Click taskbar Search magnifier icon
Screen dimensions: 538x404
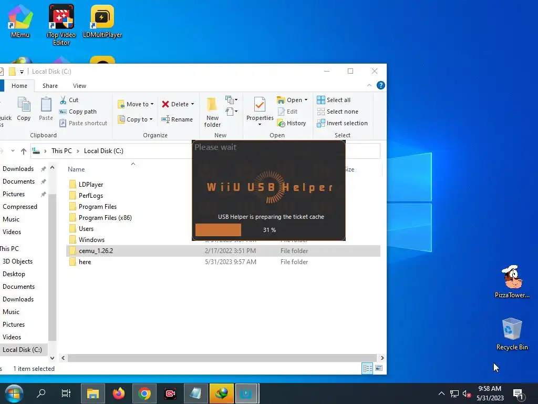pyautogui.click(x=41, y=393)
